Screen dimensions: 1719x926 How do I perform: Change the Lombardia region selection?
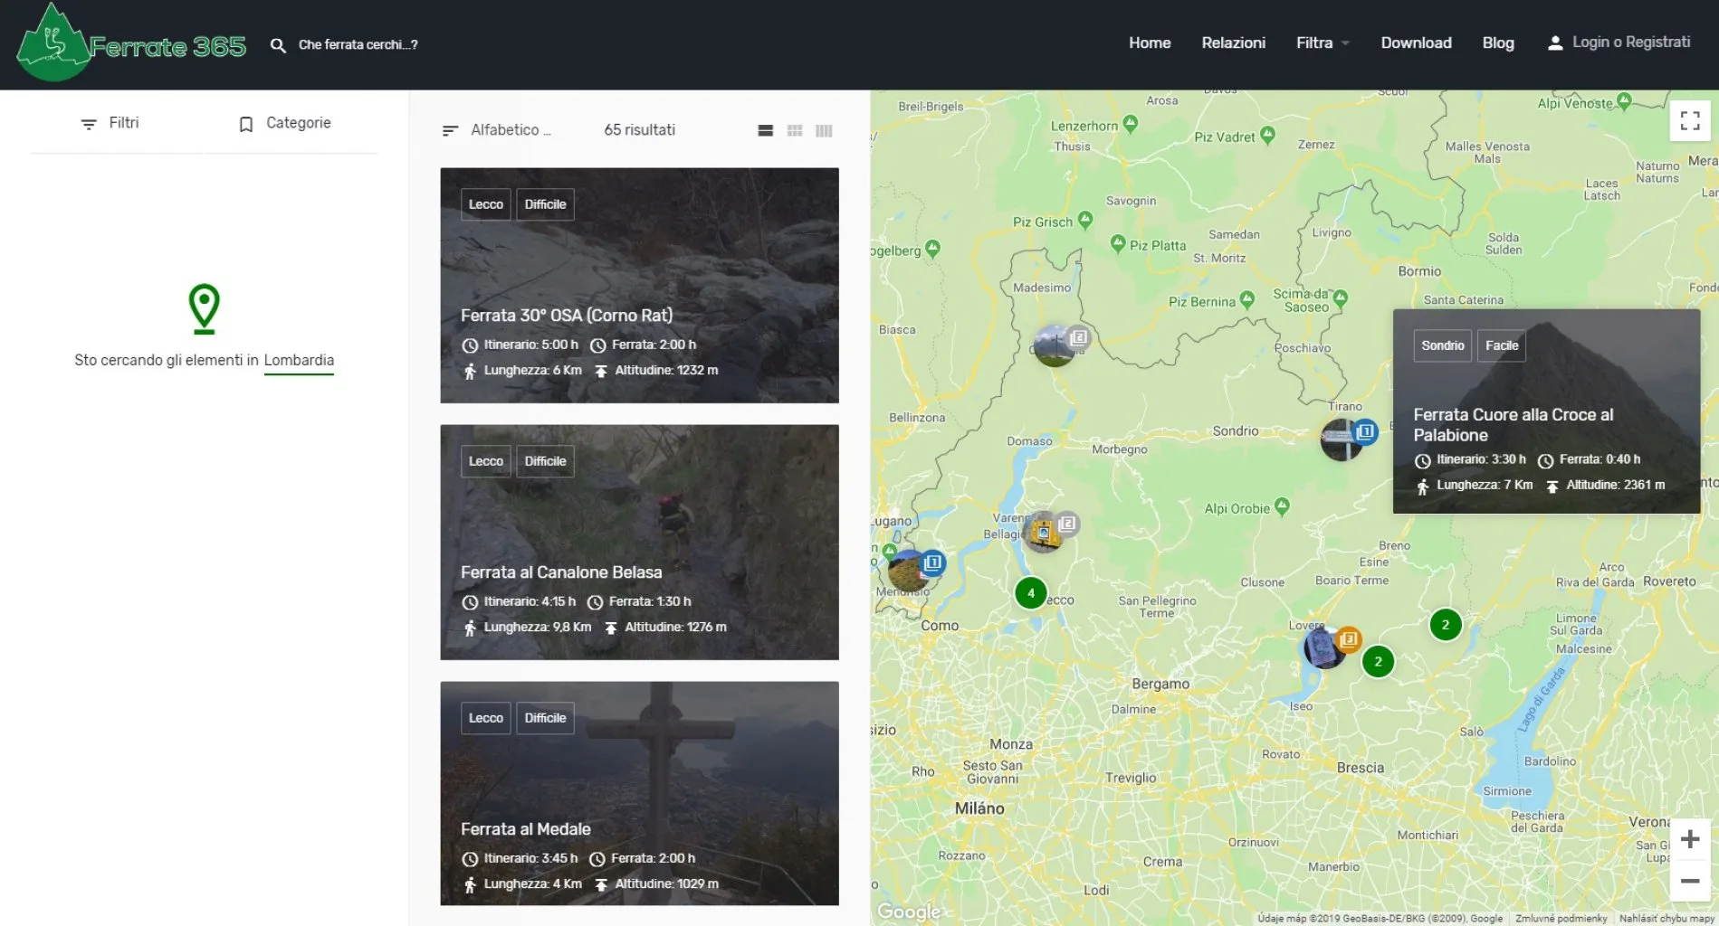[299, 361]
